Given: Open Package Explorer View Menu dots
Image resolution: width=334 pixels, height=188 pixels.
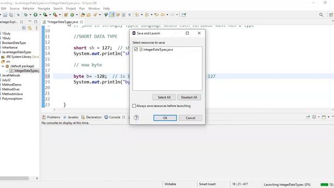Looking at the screenshot, I should (37, 28).
